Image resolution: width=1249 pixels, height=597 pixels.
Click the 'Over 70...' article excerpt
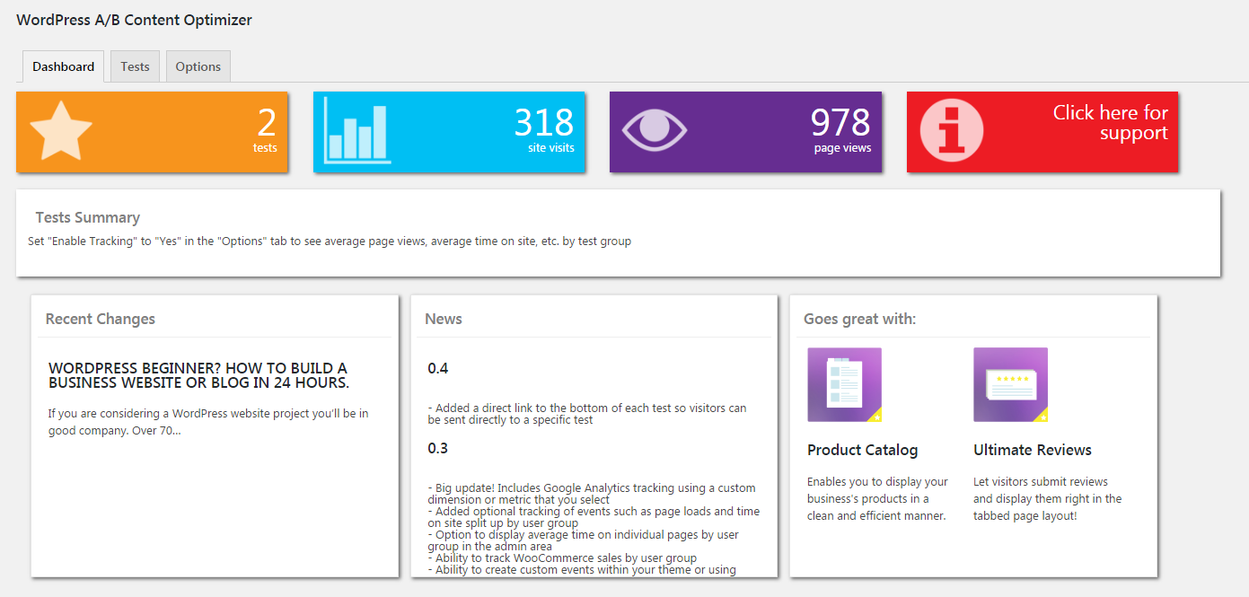point(208,422)
